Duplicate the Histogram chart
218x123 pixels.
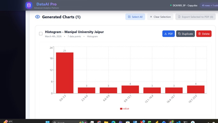[186, 34]
